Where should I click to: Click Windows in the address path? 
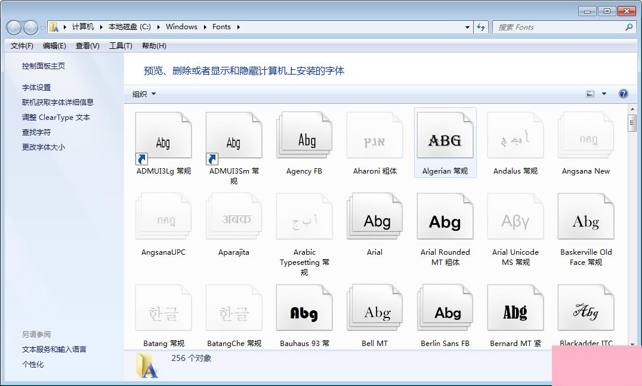pos(181,27)
